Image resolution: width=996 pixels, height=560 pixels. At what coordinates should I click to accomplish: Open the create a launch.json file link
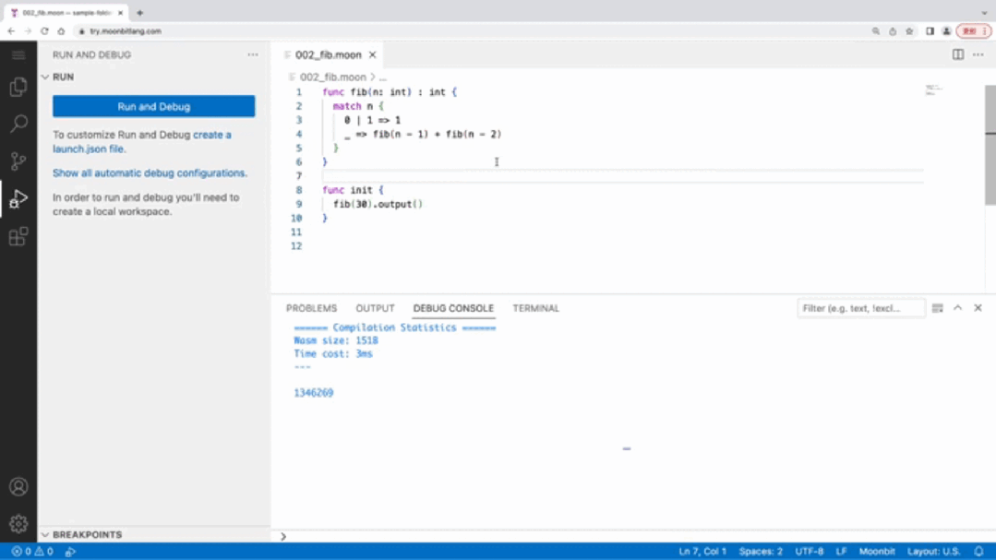(x=141, y=141)
